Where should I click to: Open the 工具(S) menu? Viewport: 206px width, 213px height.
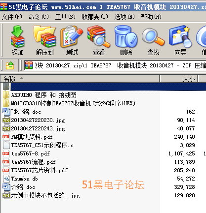(65, 17)
